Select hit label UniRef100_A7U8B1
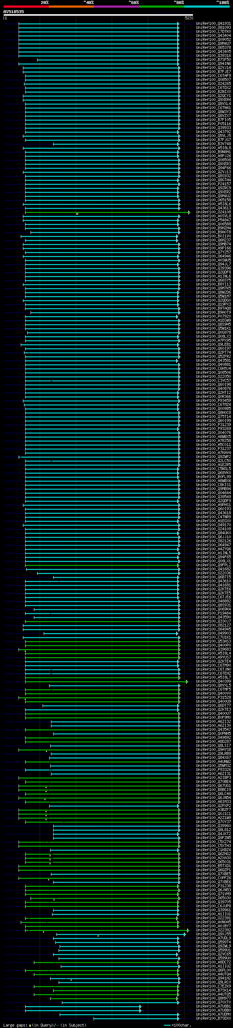233x1028 pixels. click(x=213, y=1006)
